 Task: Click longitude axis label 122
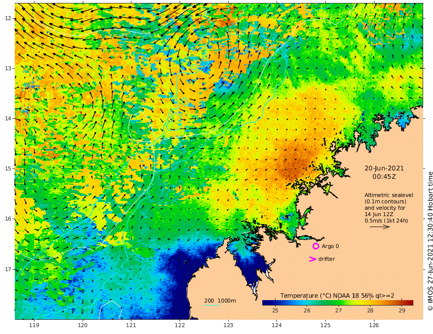coord(180,325)
